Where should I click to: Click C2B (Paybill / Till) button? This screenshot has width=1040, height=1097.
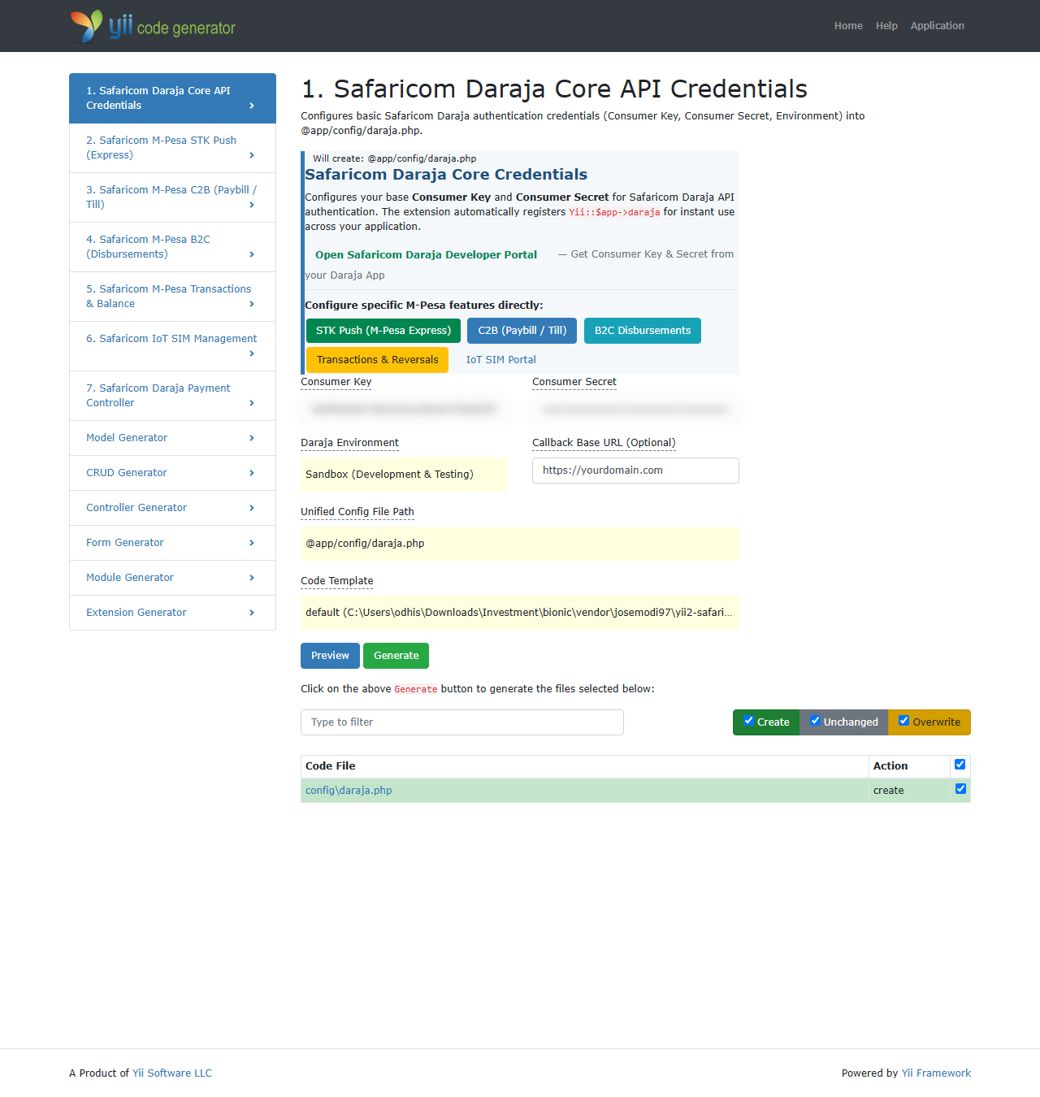point(522,331)
